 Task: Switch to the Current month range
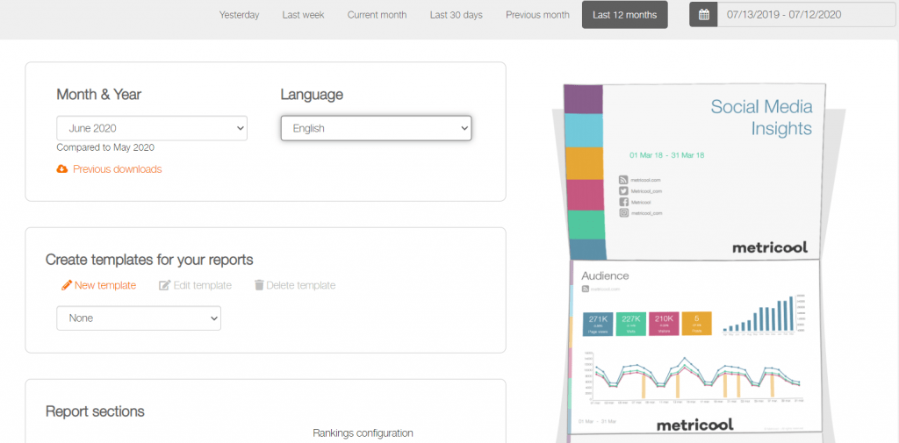click(x=377, y=15)
